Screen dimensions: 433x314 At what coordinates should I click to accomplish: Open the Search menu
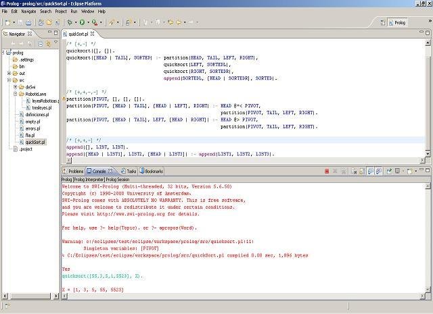(x=45, y=11)
